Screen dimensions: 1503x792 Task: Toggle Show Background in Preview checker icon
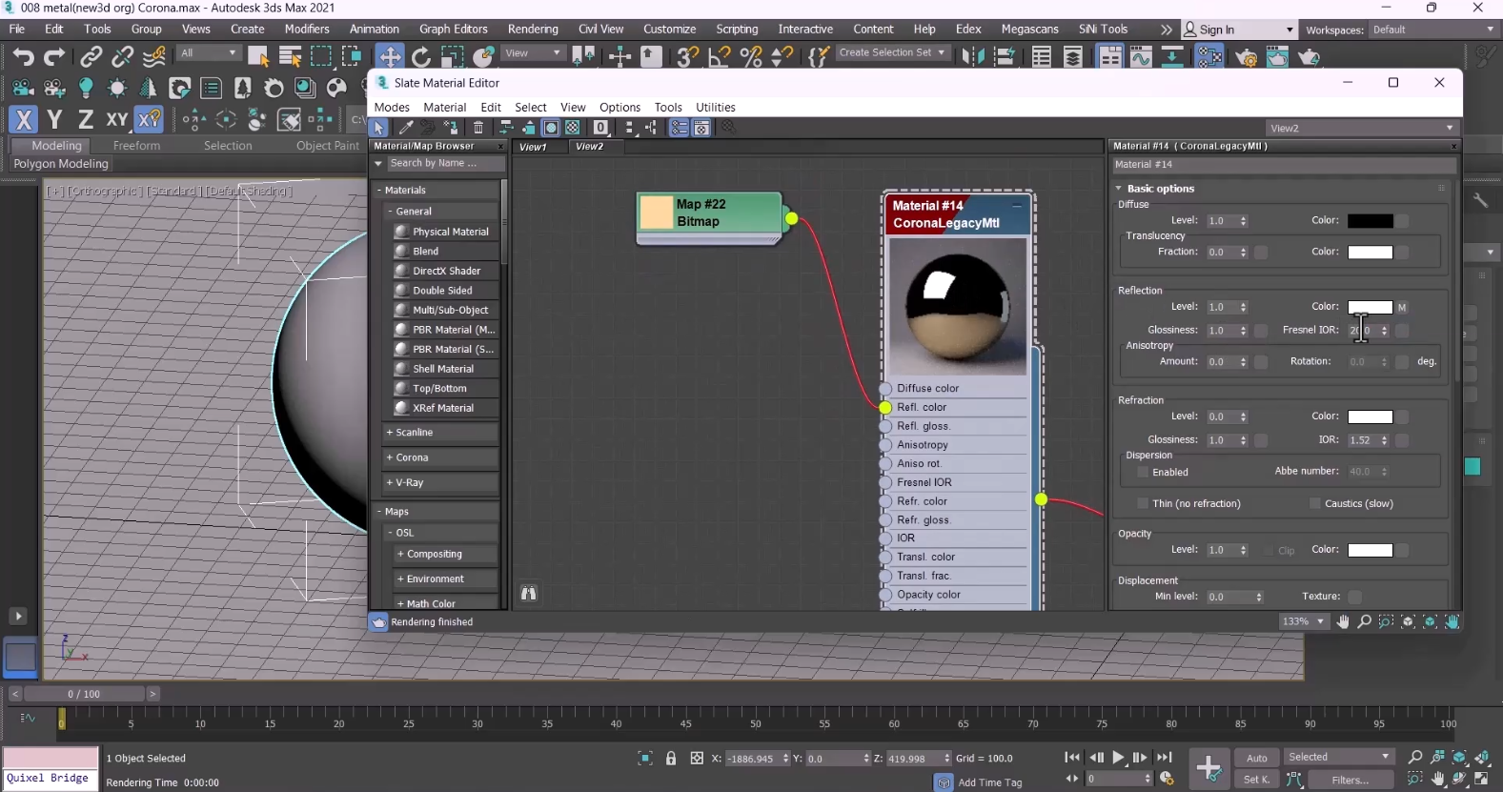coord(573,128)
